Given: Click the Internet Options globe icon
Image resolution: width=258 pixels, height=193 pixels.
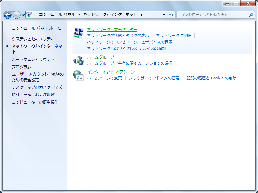Looking at the screenshot, I should click(78, 76).
